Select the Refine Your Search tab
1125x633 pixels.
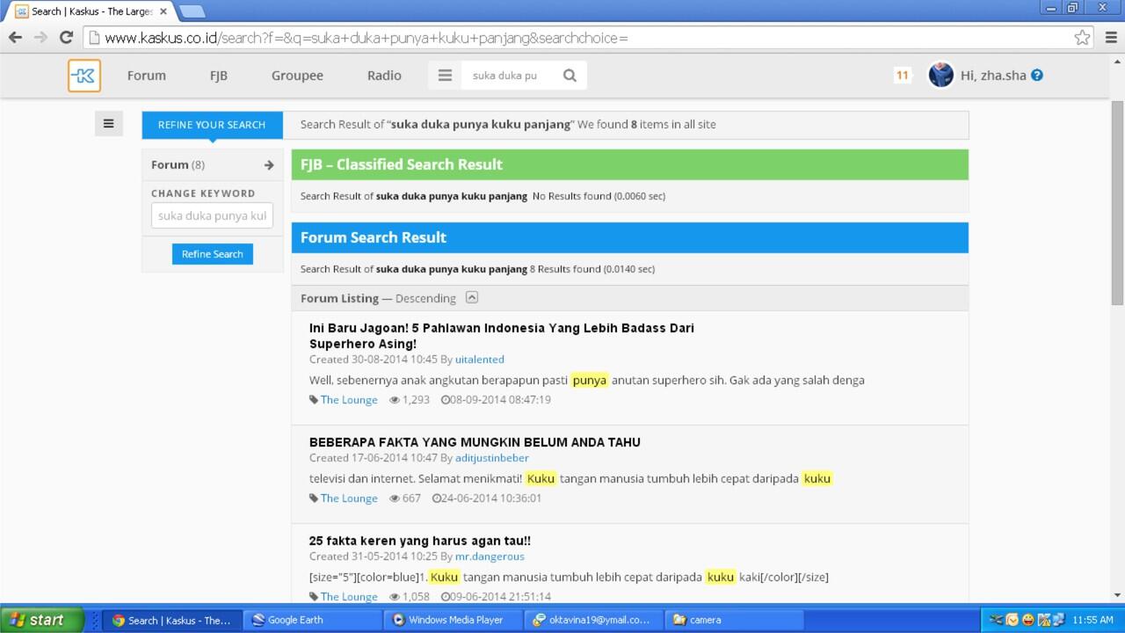[212, 125]
